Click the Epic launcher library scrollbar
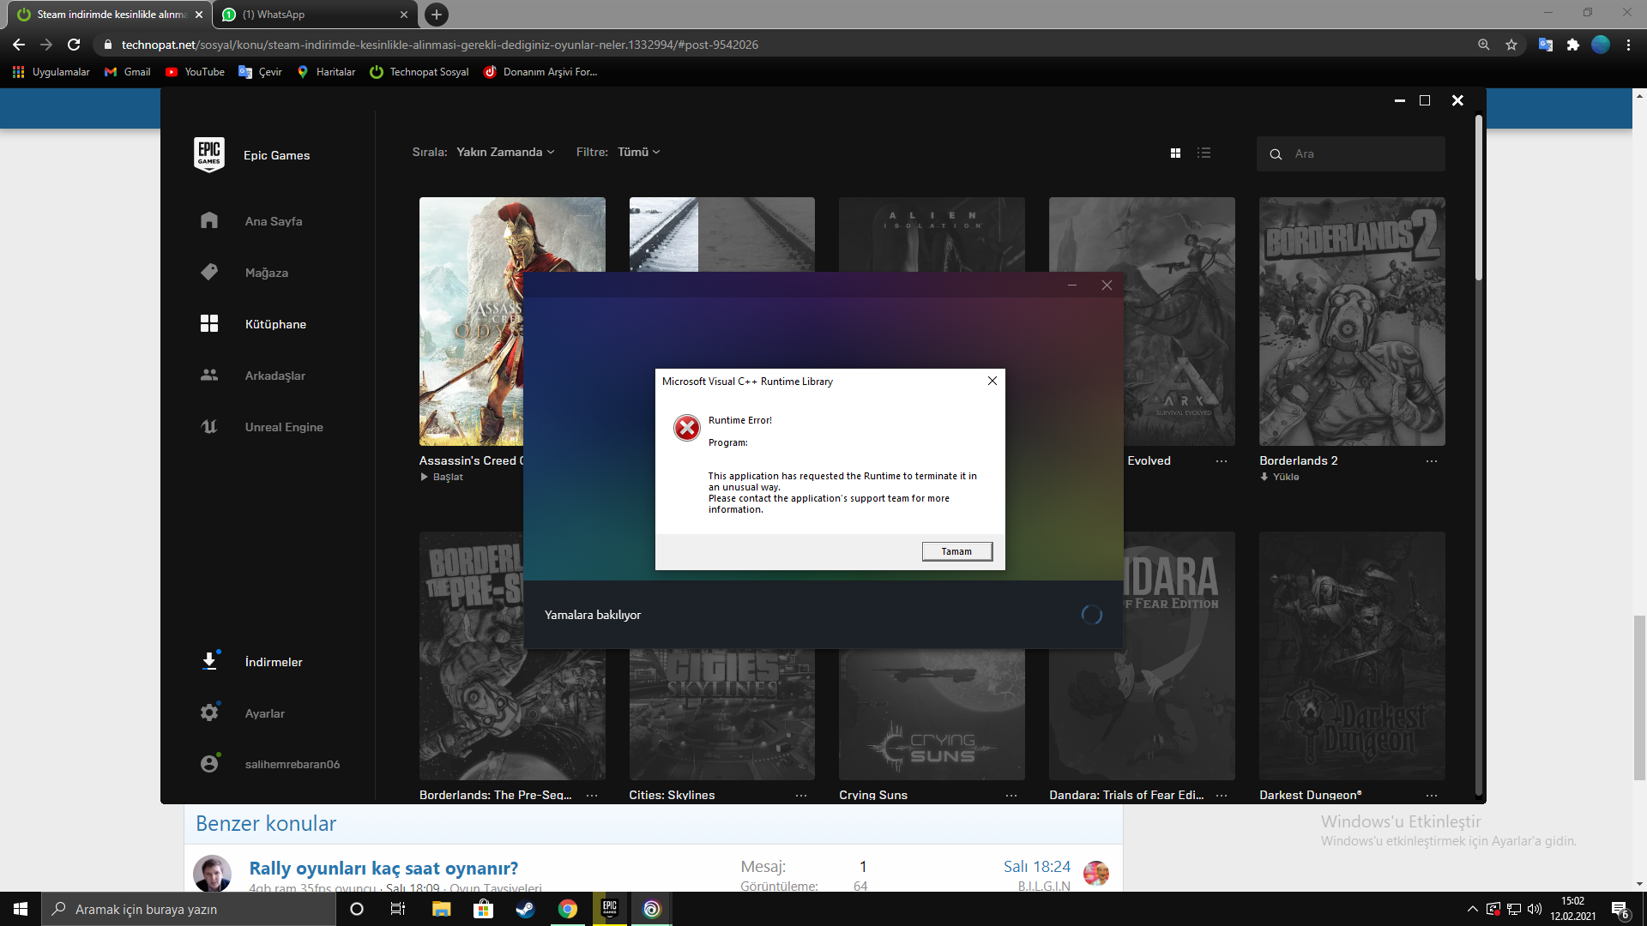 pos(1479,197)
